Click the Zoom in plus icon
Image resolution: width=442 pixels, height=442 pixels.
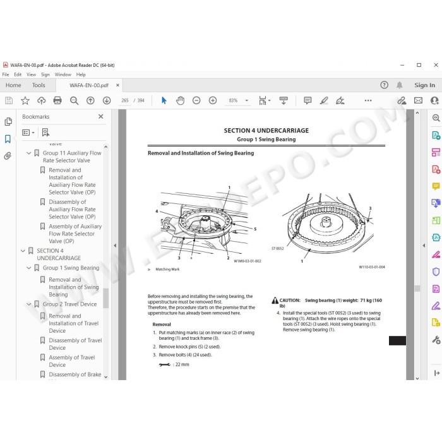click(213, 100)
